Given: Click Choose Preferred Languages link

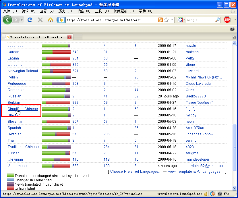Looking at the screenshot, I should pyautogui.click(x=136, y=172).
